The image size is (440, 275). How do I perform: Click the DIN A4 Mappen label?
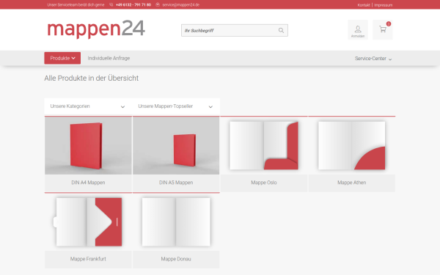pyautogui.click(x=88, y=183)
